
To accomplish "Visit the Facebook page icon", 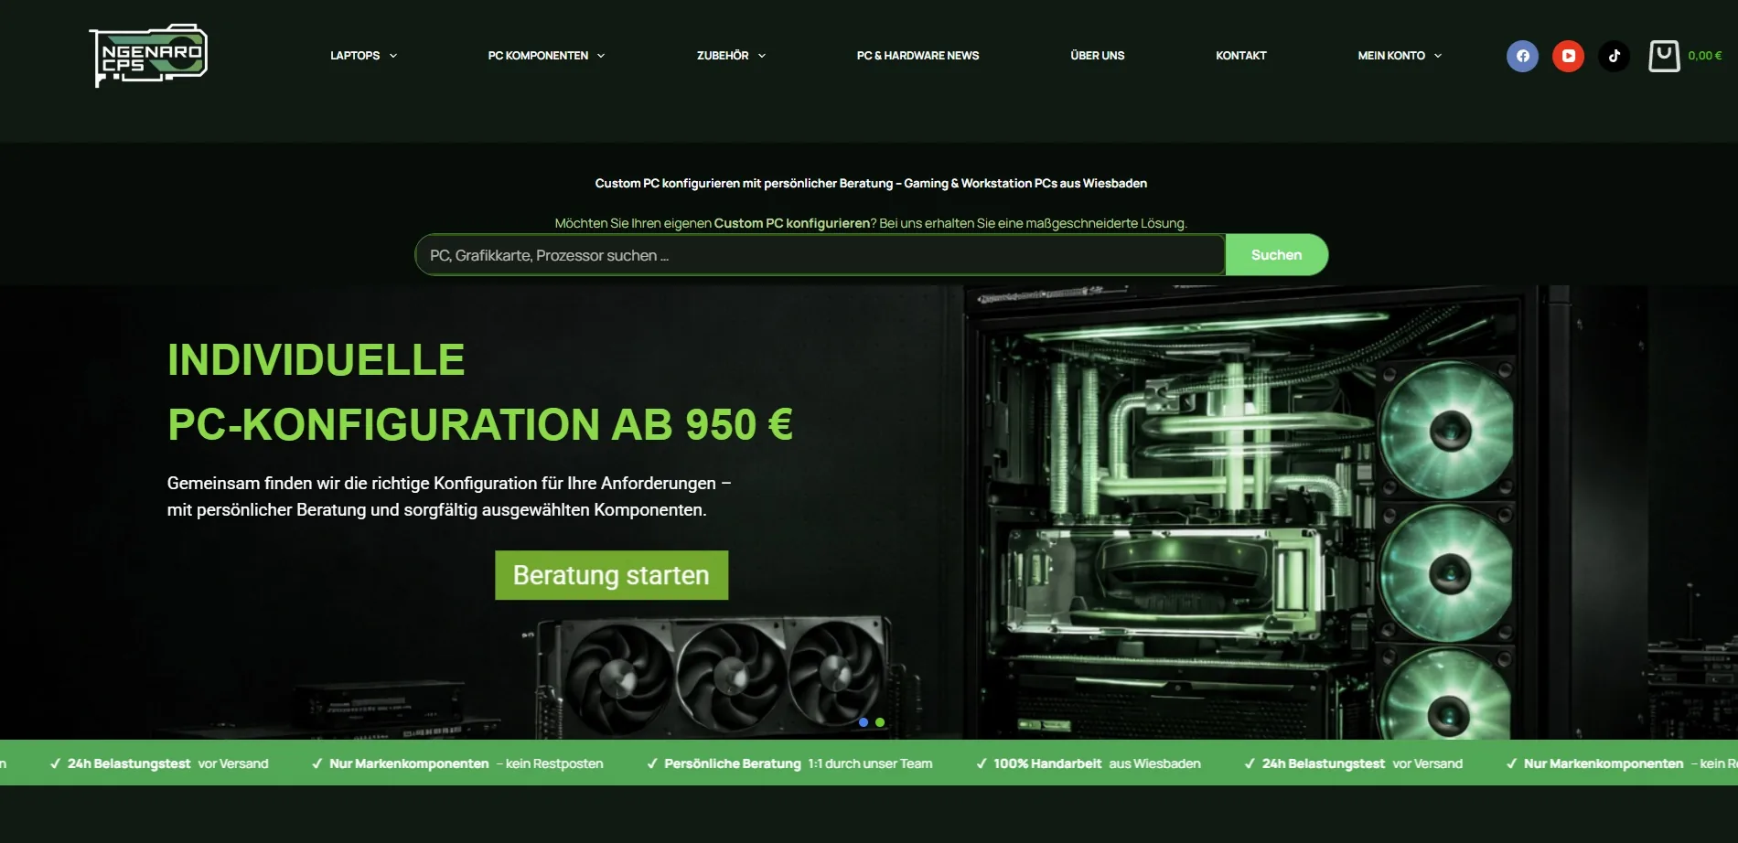I will tap(1522, 56).
